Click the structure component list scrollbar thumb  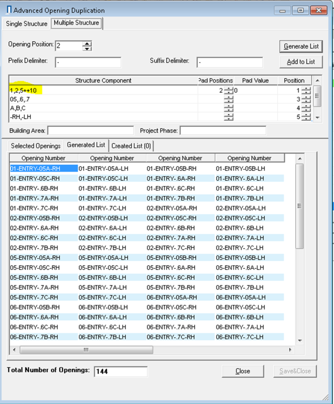[x=317, y=96]
